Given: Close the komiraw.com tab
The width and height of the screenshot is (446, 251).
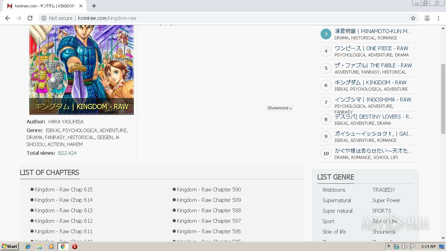Looking at the screenshot, I should coord(81,6).
